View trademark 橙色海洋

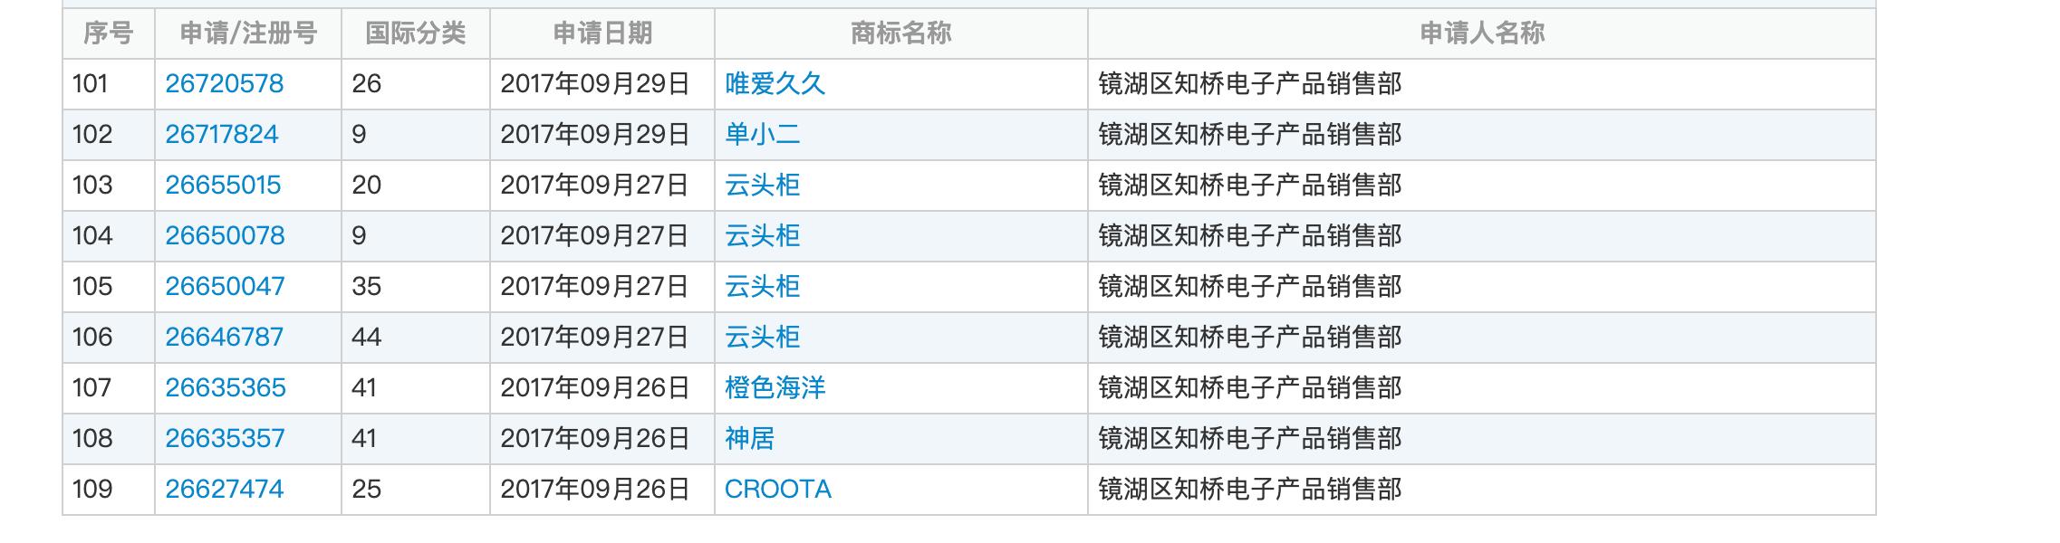pyautogui.click(x=775, y=388)
